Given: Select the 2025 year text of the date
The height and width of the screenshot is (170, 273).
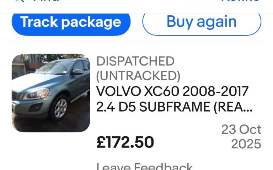Looking at the screenshot, I should coord(246,144).
